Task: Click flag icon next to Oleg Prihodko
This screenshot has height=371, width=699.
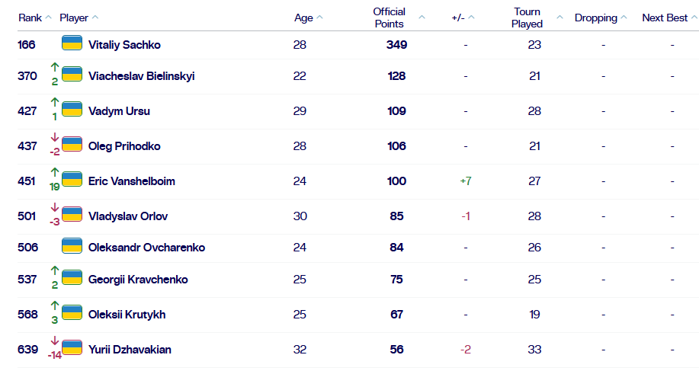Action: point(72,146)
